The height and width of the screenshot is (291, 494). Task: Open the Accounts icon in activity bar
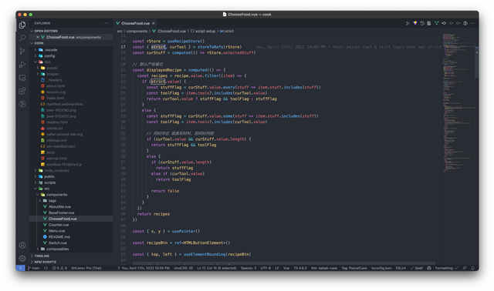click(x=22, y=245)
